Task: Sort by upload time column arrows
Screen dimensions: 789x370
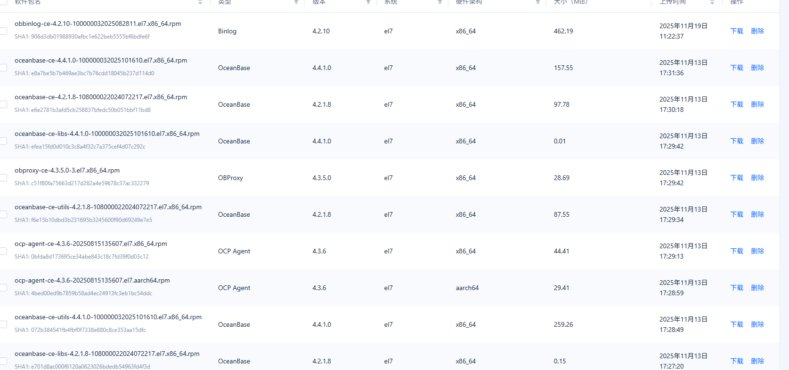Action: 712,2
